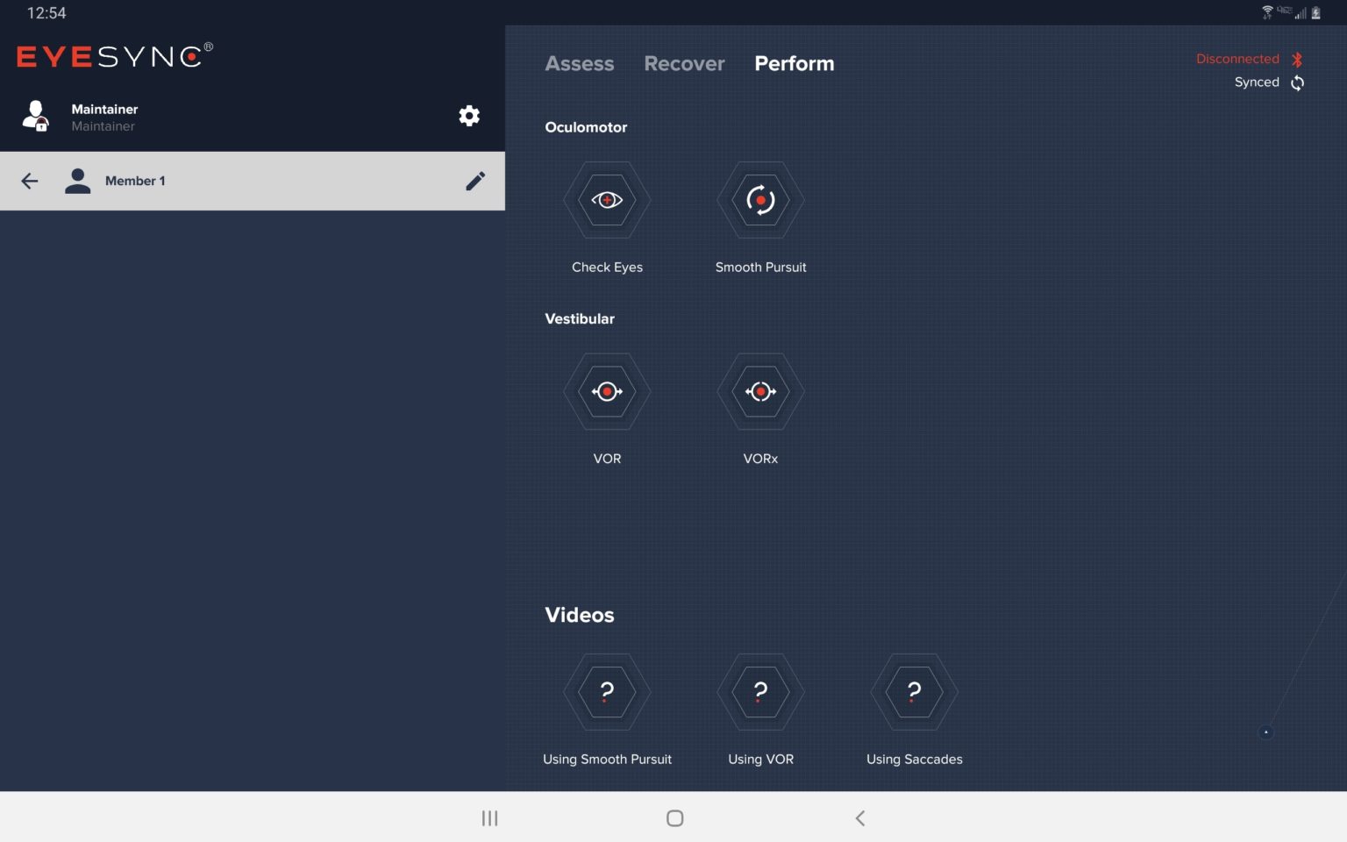
Task: Open the VORx vestibular exercise
Action: [760, 392]
